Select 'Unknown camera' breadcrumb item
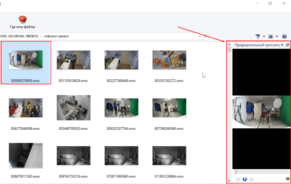Image resolution: width=291 pixels, height=184 pixels. pyautogui.click(x=56, y=36)
